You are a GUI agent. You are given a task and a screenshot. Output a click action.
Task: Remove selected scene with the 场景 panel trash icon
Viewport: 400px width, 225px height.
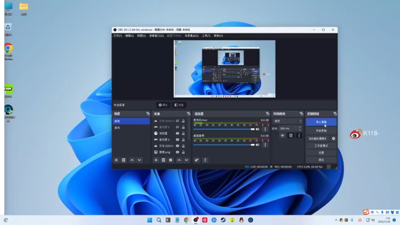123,160
